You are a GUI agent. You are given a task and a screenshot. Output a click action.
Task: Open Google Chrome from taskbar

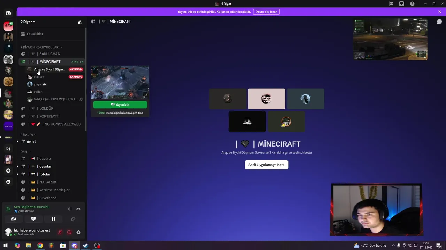click(40, 245)
